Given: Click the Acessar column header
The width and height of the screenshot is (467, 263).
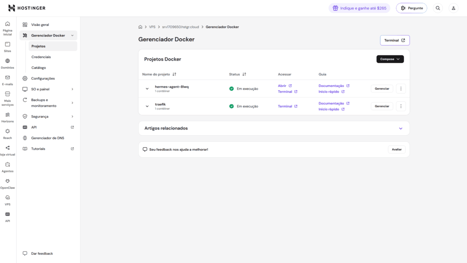Looking at the screenshot, I should coord(285,74).
